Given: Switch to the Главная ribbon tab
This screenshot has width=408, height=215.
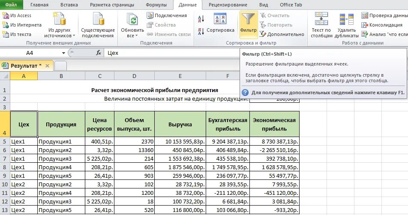Looking at the screenshot, I should (x=39, y=5).
